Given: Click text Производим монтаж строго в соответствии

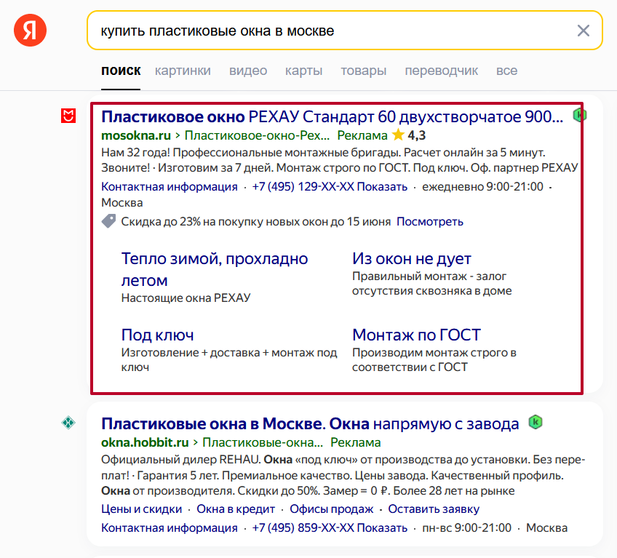Looking at the screenshot, I should tap(434, 359).
